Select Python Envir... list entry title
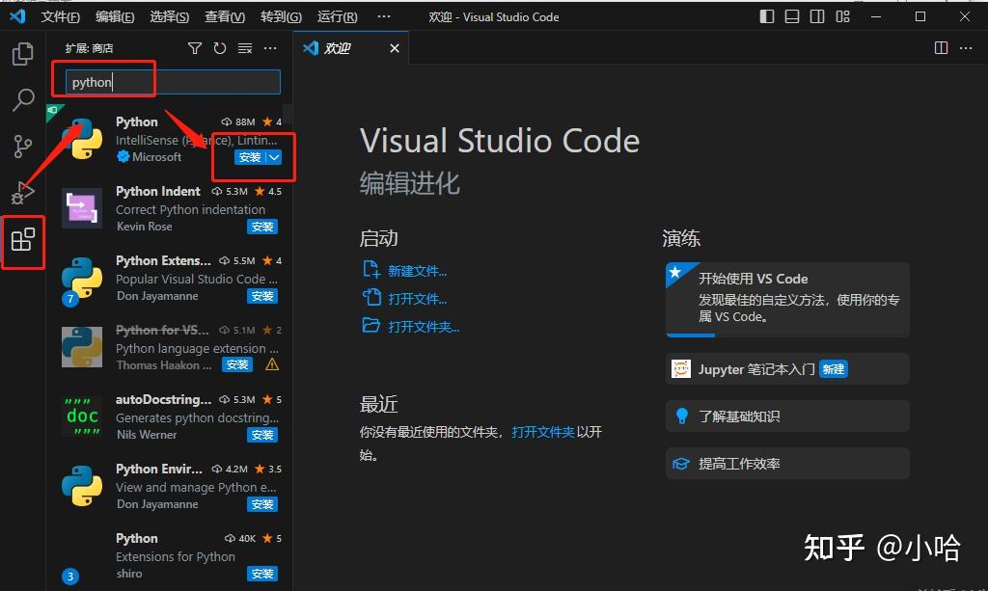The height and width of the screenshot is (591, 988). pos(159,469)
